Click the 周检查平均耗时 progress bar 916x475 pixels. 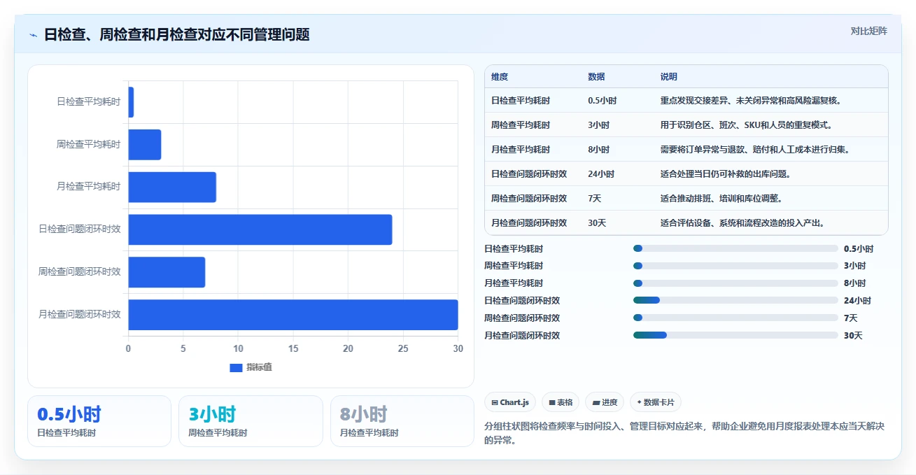pyautogui.click(x=735, y=266)
